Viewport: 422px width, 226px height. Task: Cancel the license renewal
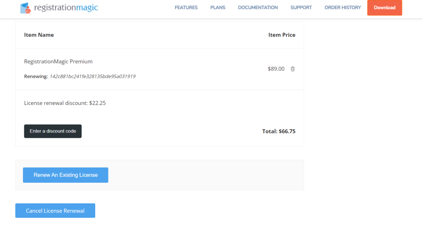click(55, 211)
